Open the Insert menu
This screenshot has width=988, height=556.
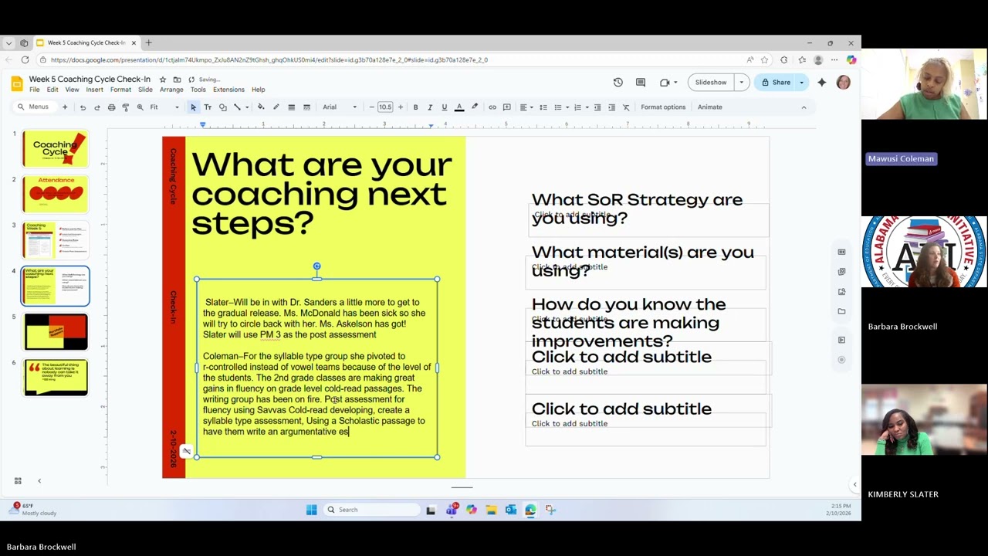94,90
